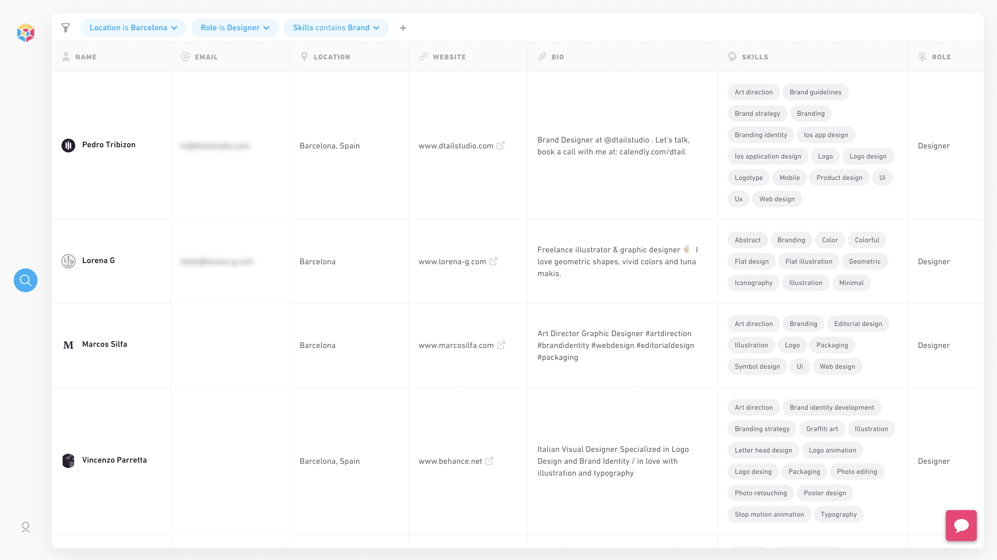Viewport: 997px width, 560px height.
Task: Expand the Location is Barcelona filter
Action: [x=133, y=28]
